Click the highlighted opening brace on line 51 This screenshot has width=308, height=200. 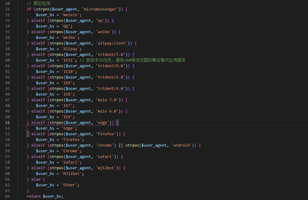117,123
